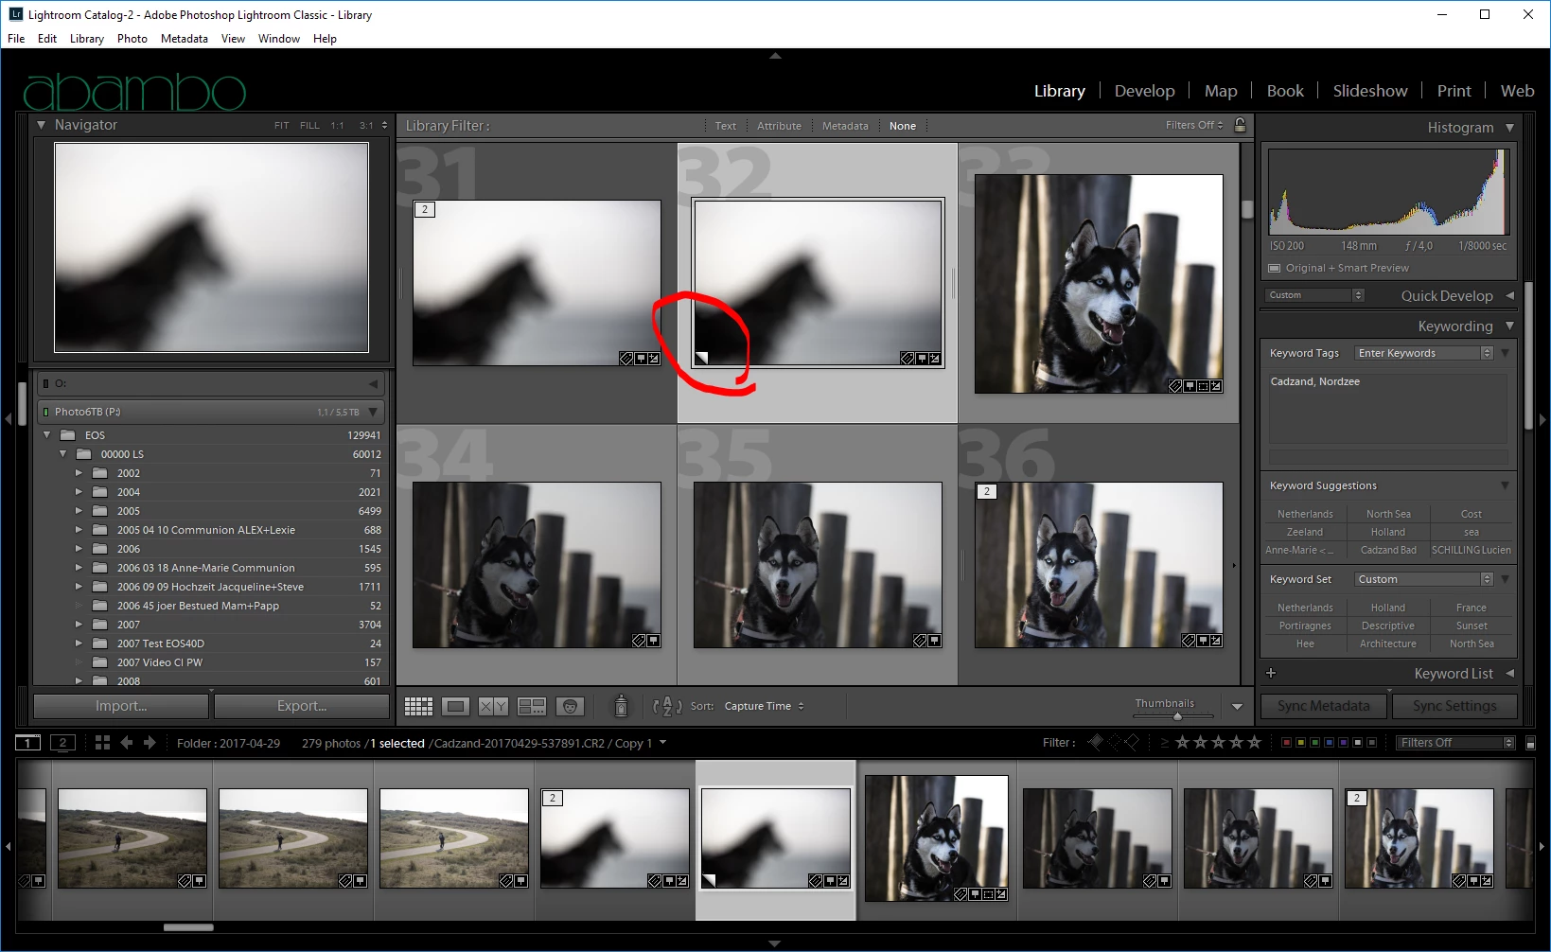Go forward with right arrow in filmstrip bar
Image resolution: width=1551 pixels, height=952 pixels.
click(150, 743)
